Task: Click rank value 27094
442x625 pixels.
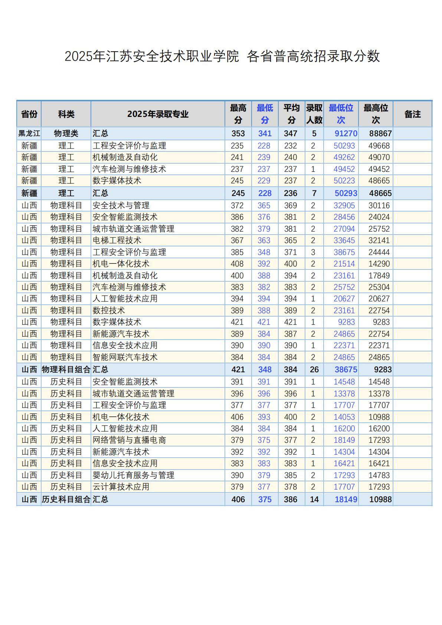Action: pos(344,229)
